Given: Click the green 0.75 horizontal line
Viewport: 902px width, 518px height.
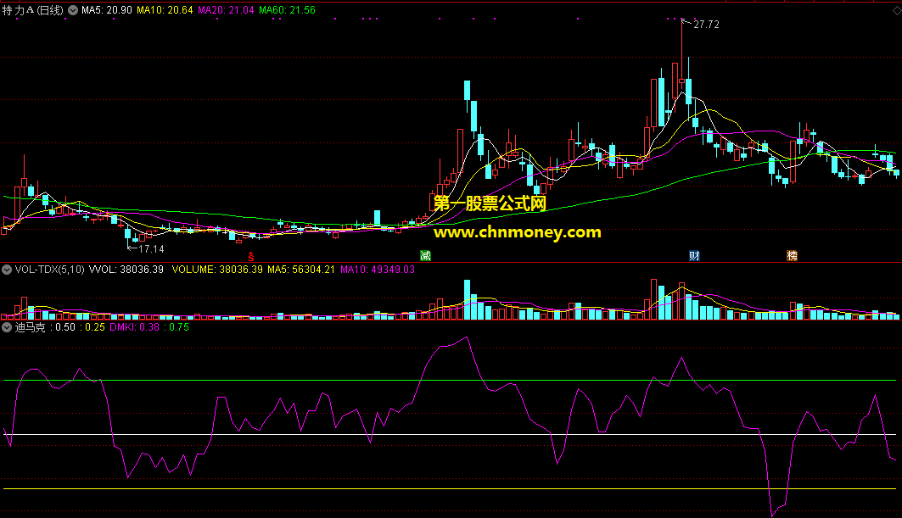Looking at the screenshot, I should coord(450,381).
